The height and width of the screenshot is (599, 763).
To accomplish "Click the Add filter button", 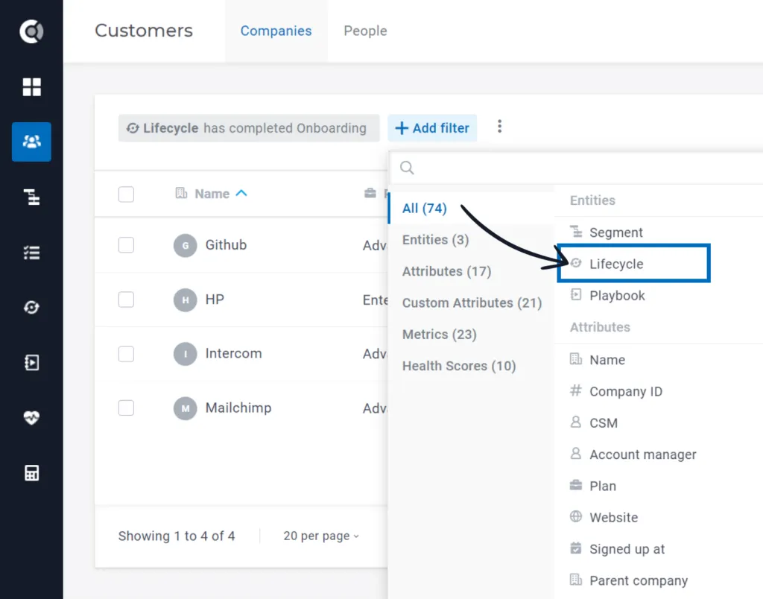I will click(432, 128).
